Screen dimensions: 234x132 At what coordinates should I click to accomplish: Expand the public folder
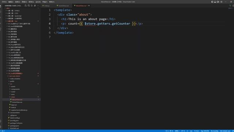point(21,81)
